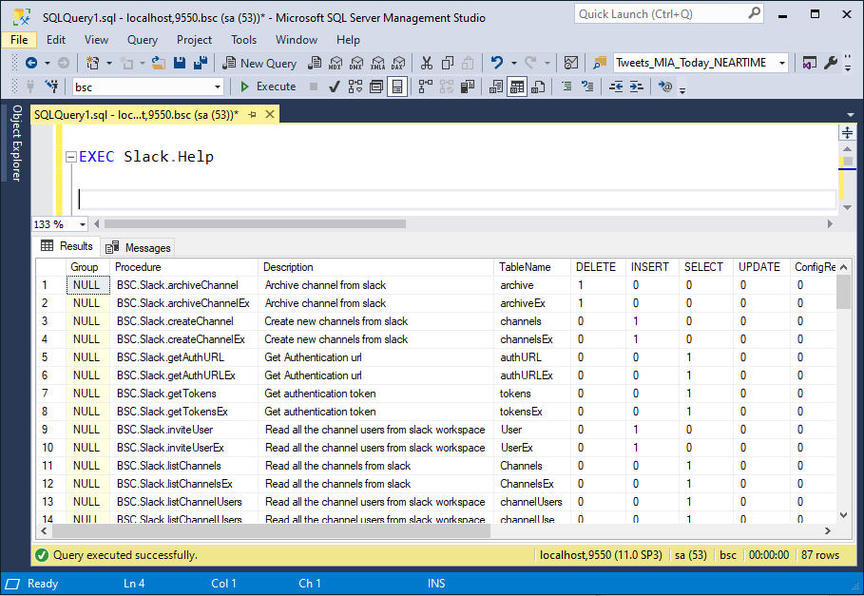Click the results grid horizontal scrollbar
864x596 pixels.
(271, 530)
